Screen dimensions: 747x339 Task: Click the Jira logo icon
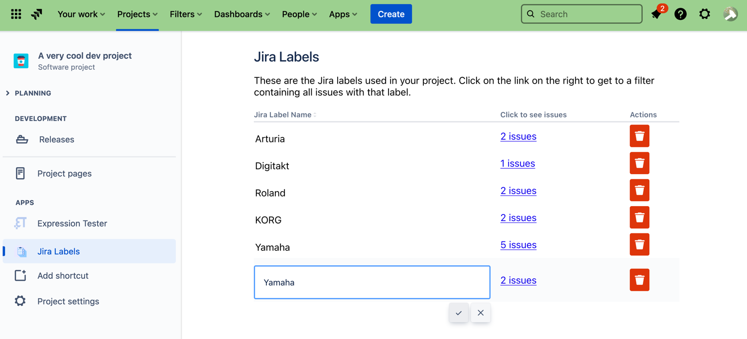coord(37,14)
